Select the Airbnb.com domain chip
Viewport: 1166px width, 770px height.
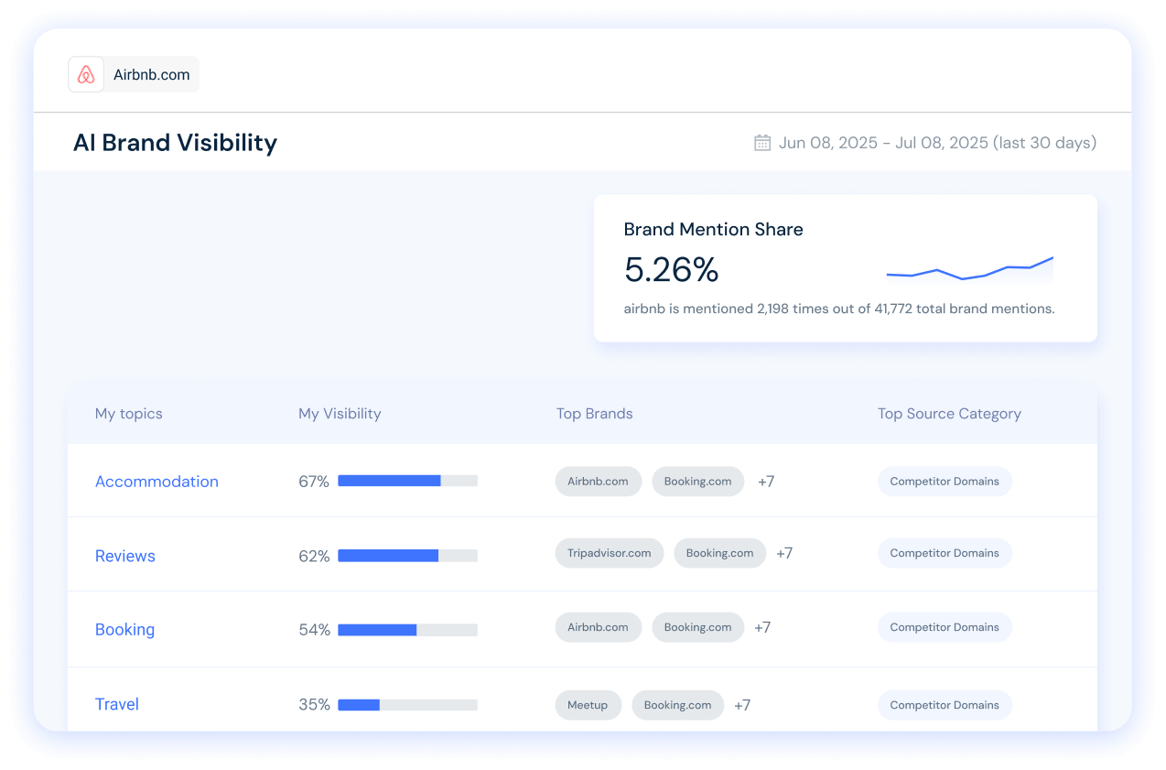click(134, 74)
